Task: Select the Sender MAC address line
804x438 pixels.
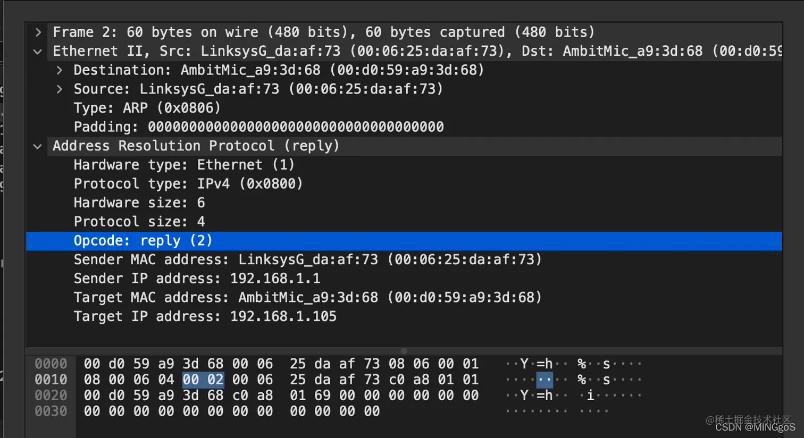Action: point(404,260)
